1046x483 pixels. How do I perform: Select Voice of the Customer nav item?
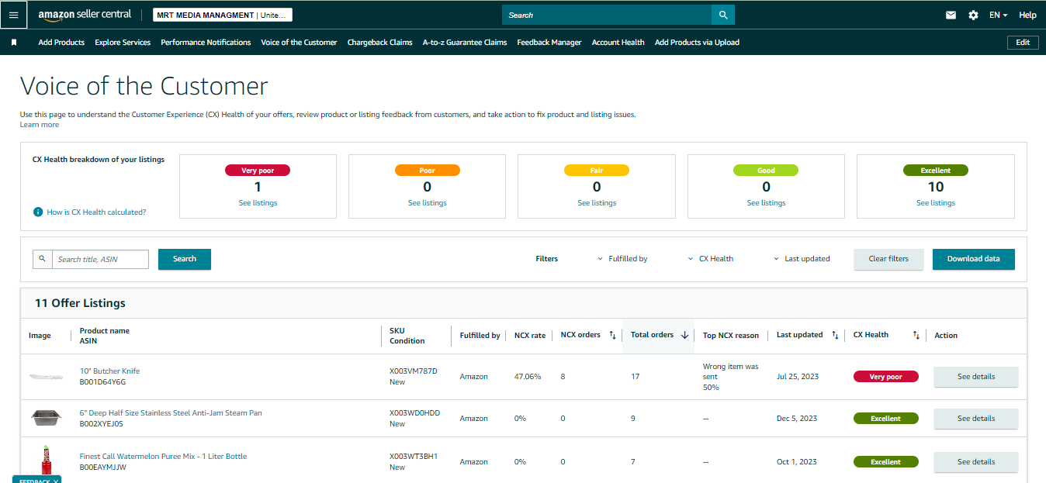299,43
